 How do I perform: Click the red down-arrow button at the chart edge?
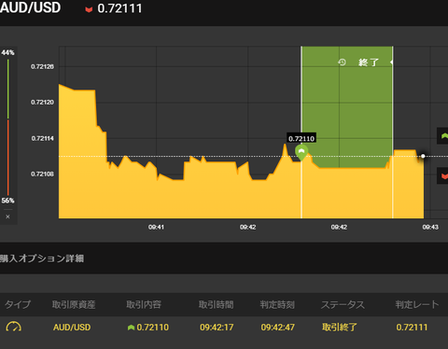443,175
